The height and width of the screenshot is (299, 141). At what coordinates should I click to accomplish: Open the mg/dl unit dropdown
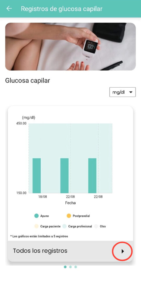click(123, 92)
